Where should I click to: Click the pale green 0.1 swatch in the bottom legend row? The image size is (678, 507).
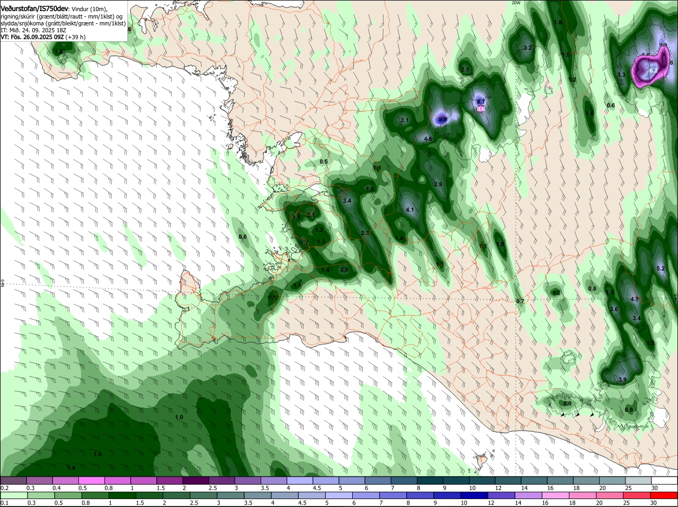pos(13,495)
